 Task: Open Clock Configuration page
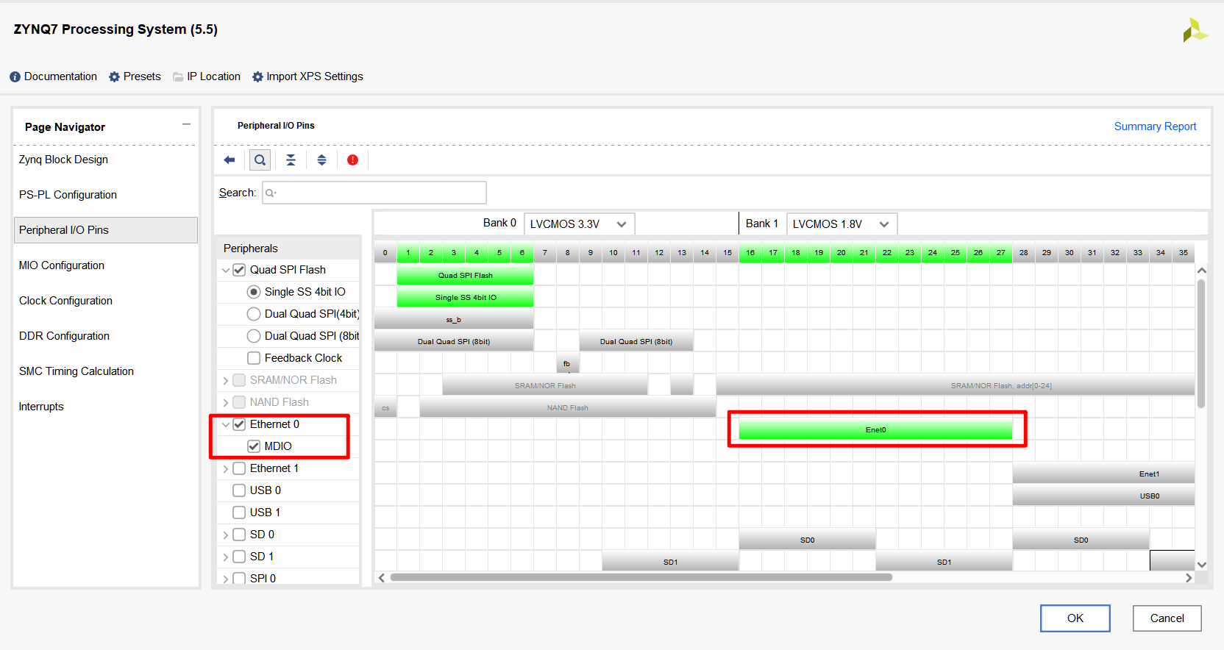[65, 301]
